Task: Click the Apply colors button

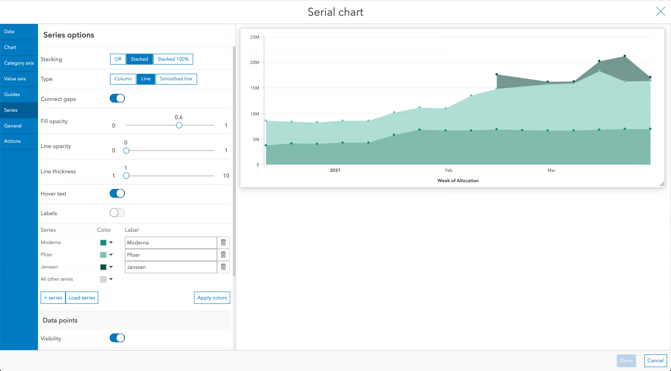Action: click(212, 297)
